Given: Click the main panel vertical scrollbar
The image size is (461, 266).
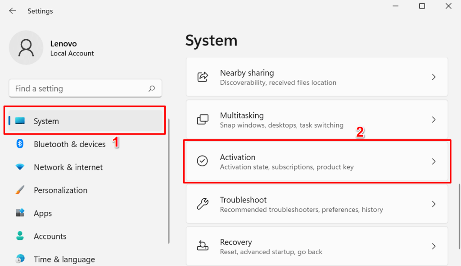Looking at the screenshot, I should point(458,202).
